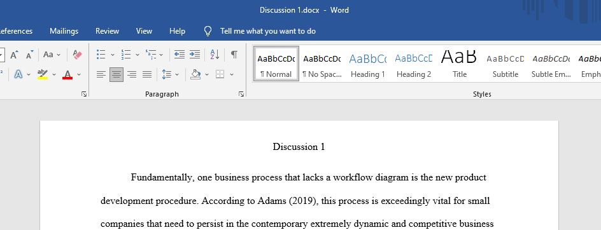Clear all formatting with eraser icon
The image size is (601, 230).
click(x=78, y=55)
